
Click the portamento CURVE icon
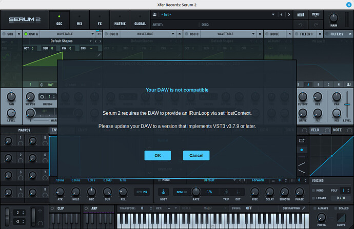click(x=341, y=218)
